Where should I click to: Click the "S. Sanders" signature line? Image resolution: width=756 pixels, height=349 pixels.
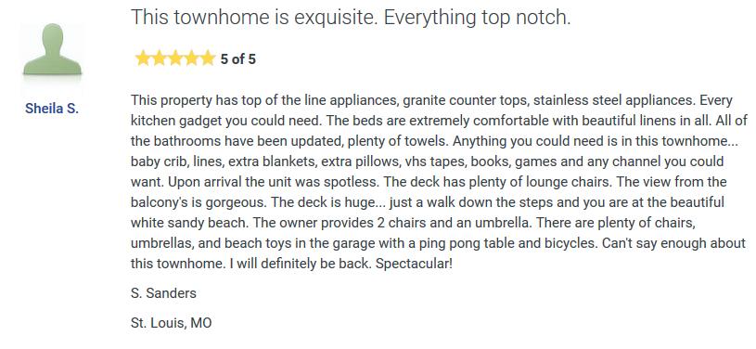(x=163, y=293)
